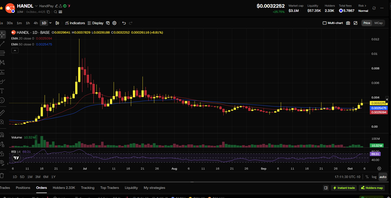Viewport: 391px width, 198px height.
Task: Open the candlestick chart type icon
Action: (57, 23)
